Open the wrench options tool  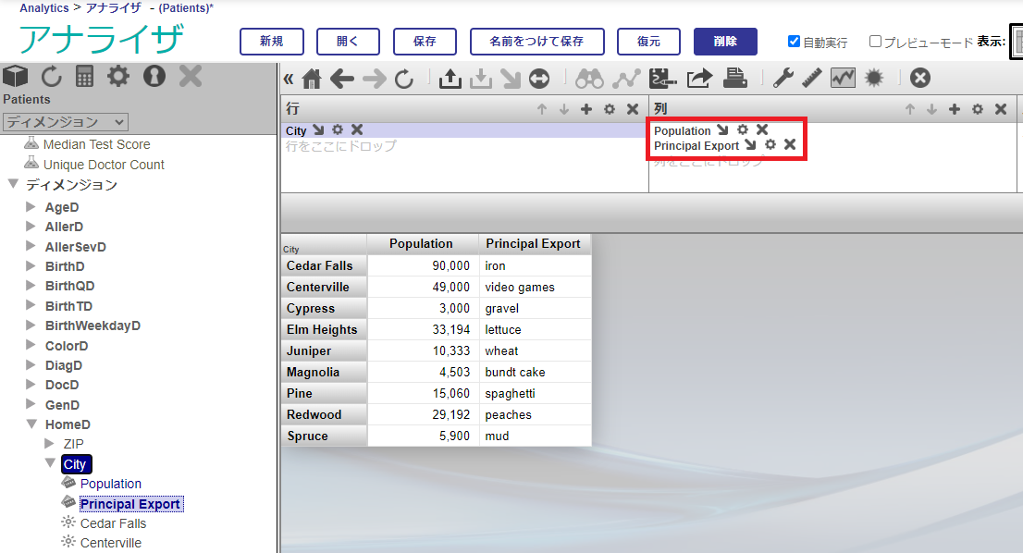click(783, 80)
